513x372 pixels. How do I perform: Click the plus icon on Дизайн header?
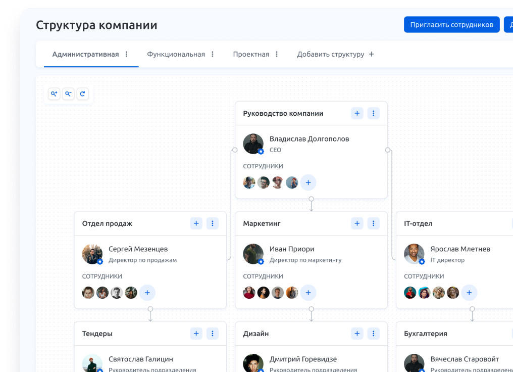point(357,333)
